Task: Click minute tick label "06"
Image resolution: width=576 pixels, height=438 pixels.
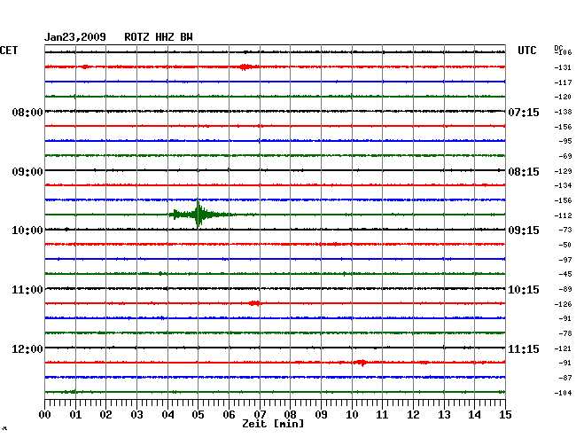Action: (229, 414)
